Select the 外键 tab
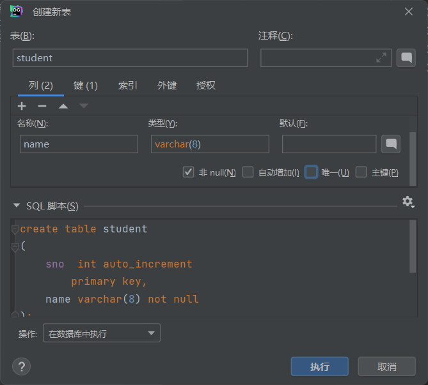Image resolution: width=428 pixels, height=385 pixels. click(x=167, y=86)
